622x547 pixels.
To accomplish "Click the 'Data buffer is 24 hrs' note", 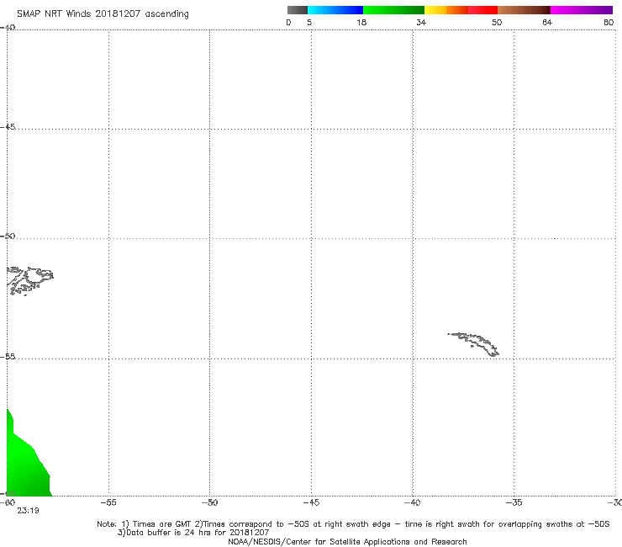I will (193, 533).
